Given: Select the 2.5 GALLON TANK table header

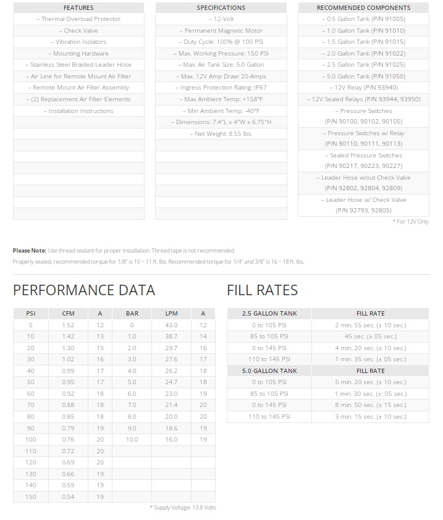Looking at the screenshot, I should [269, 314].
